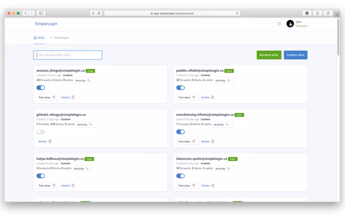The height and width of the screenshot is (219, 345).
Task: Go forward with the Safari forward arrow
Action: 31,13
